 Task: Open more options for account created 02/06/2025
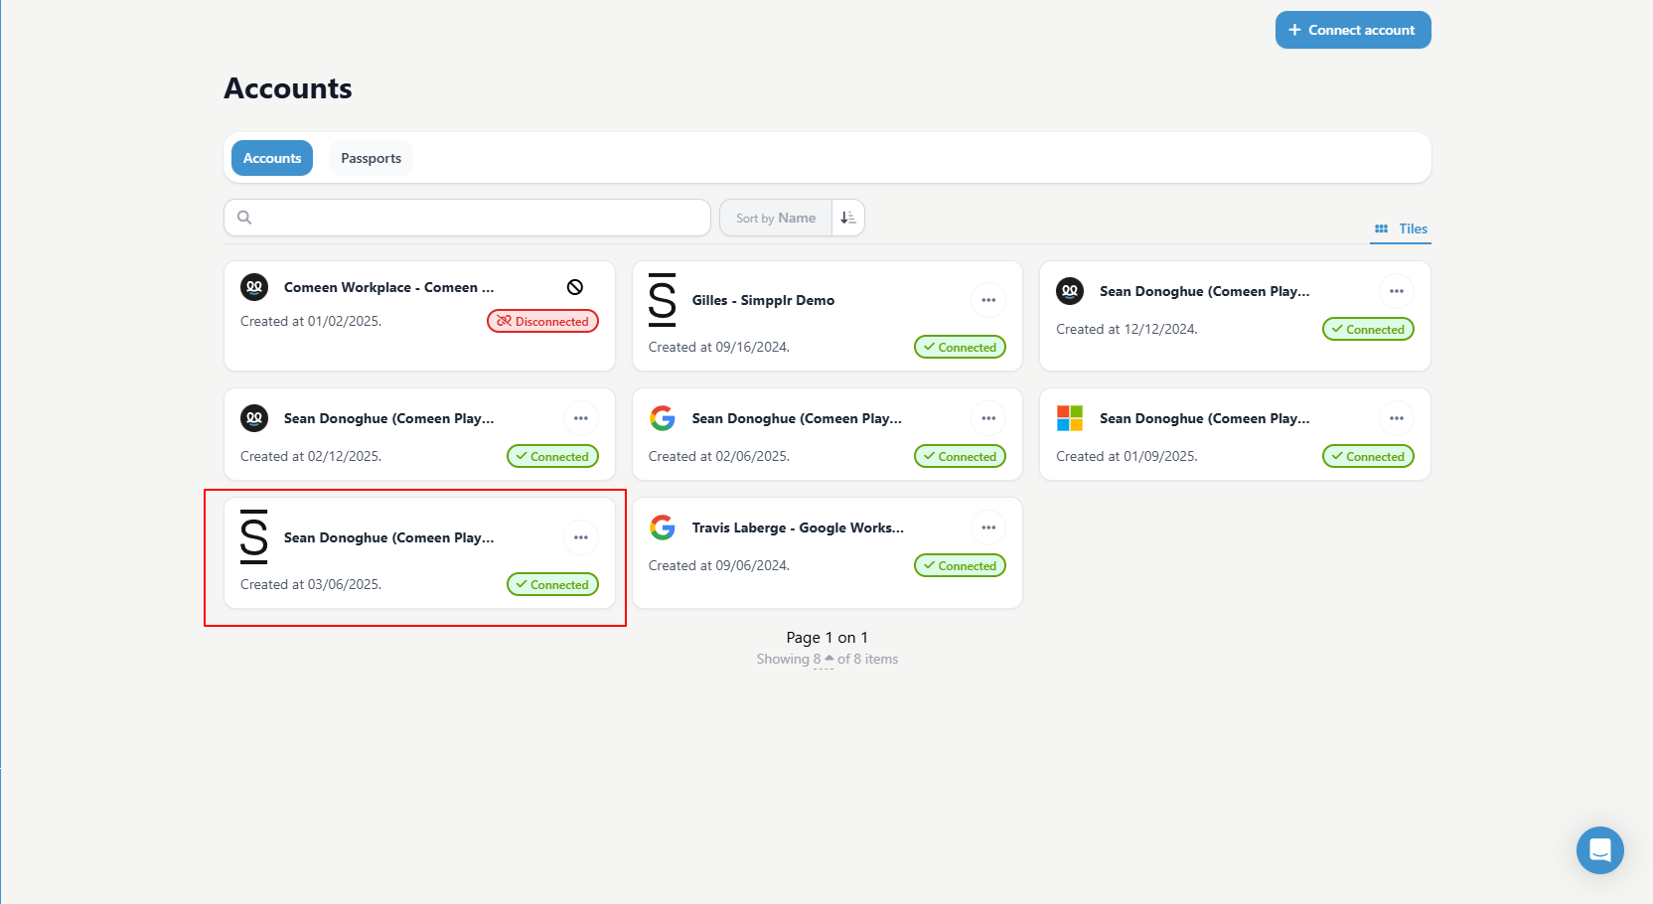988,418
